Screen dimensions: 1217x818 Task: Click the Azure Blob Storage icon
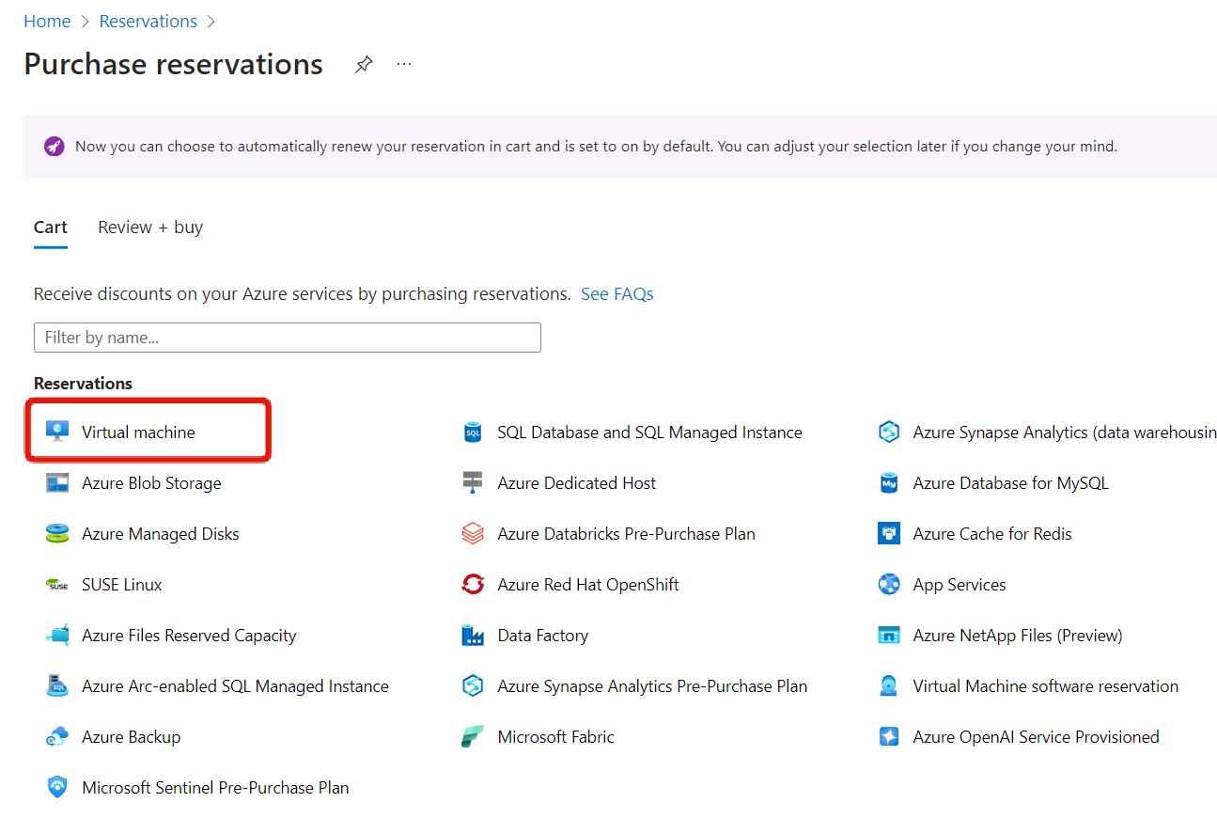[57, 482]
